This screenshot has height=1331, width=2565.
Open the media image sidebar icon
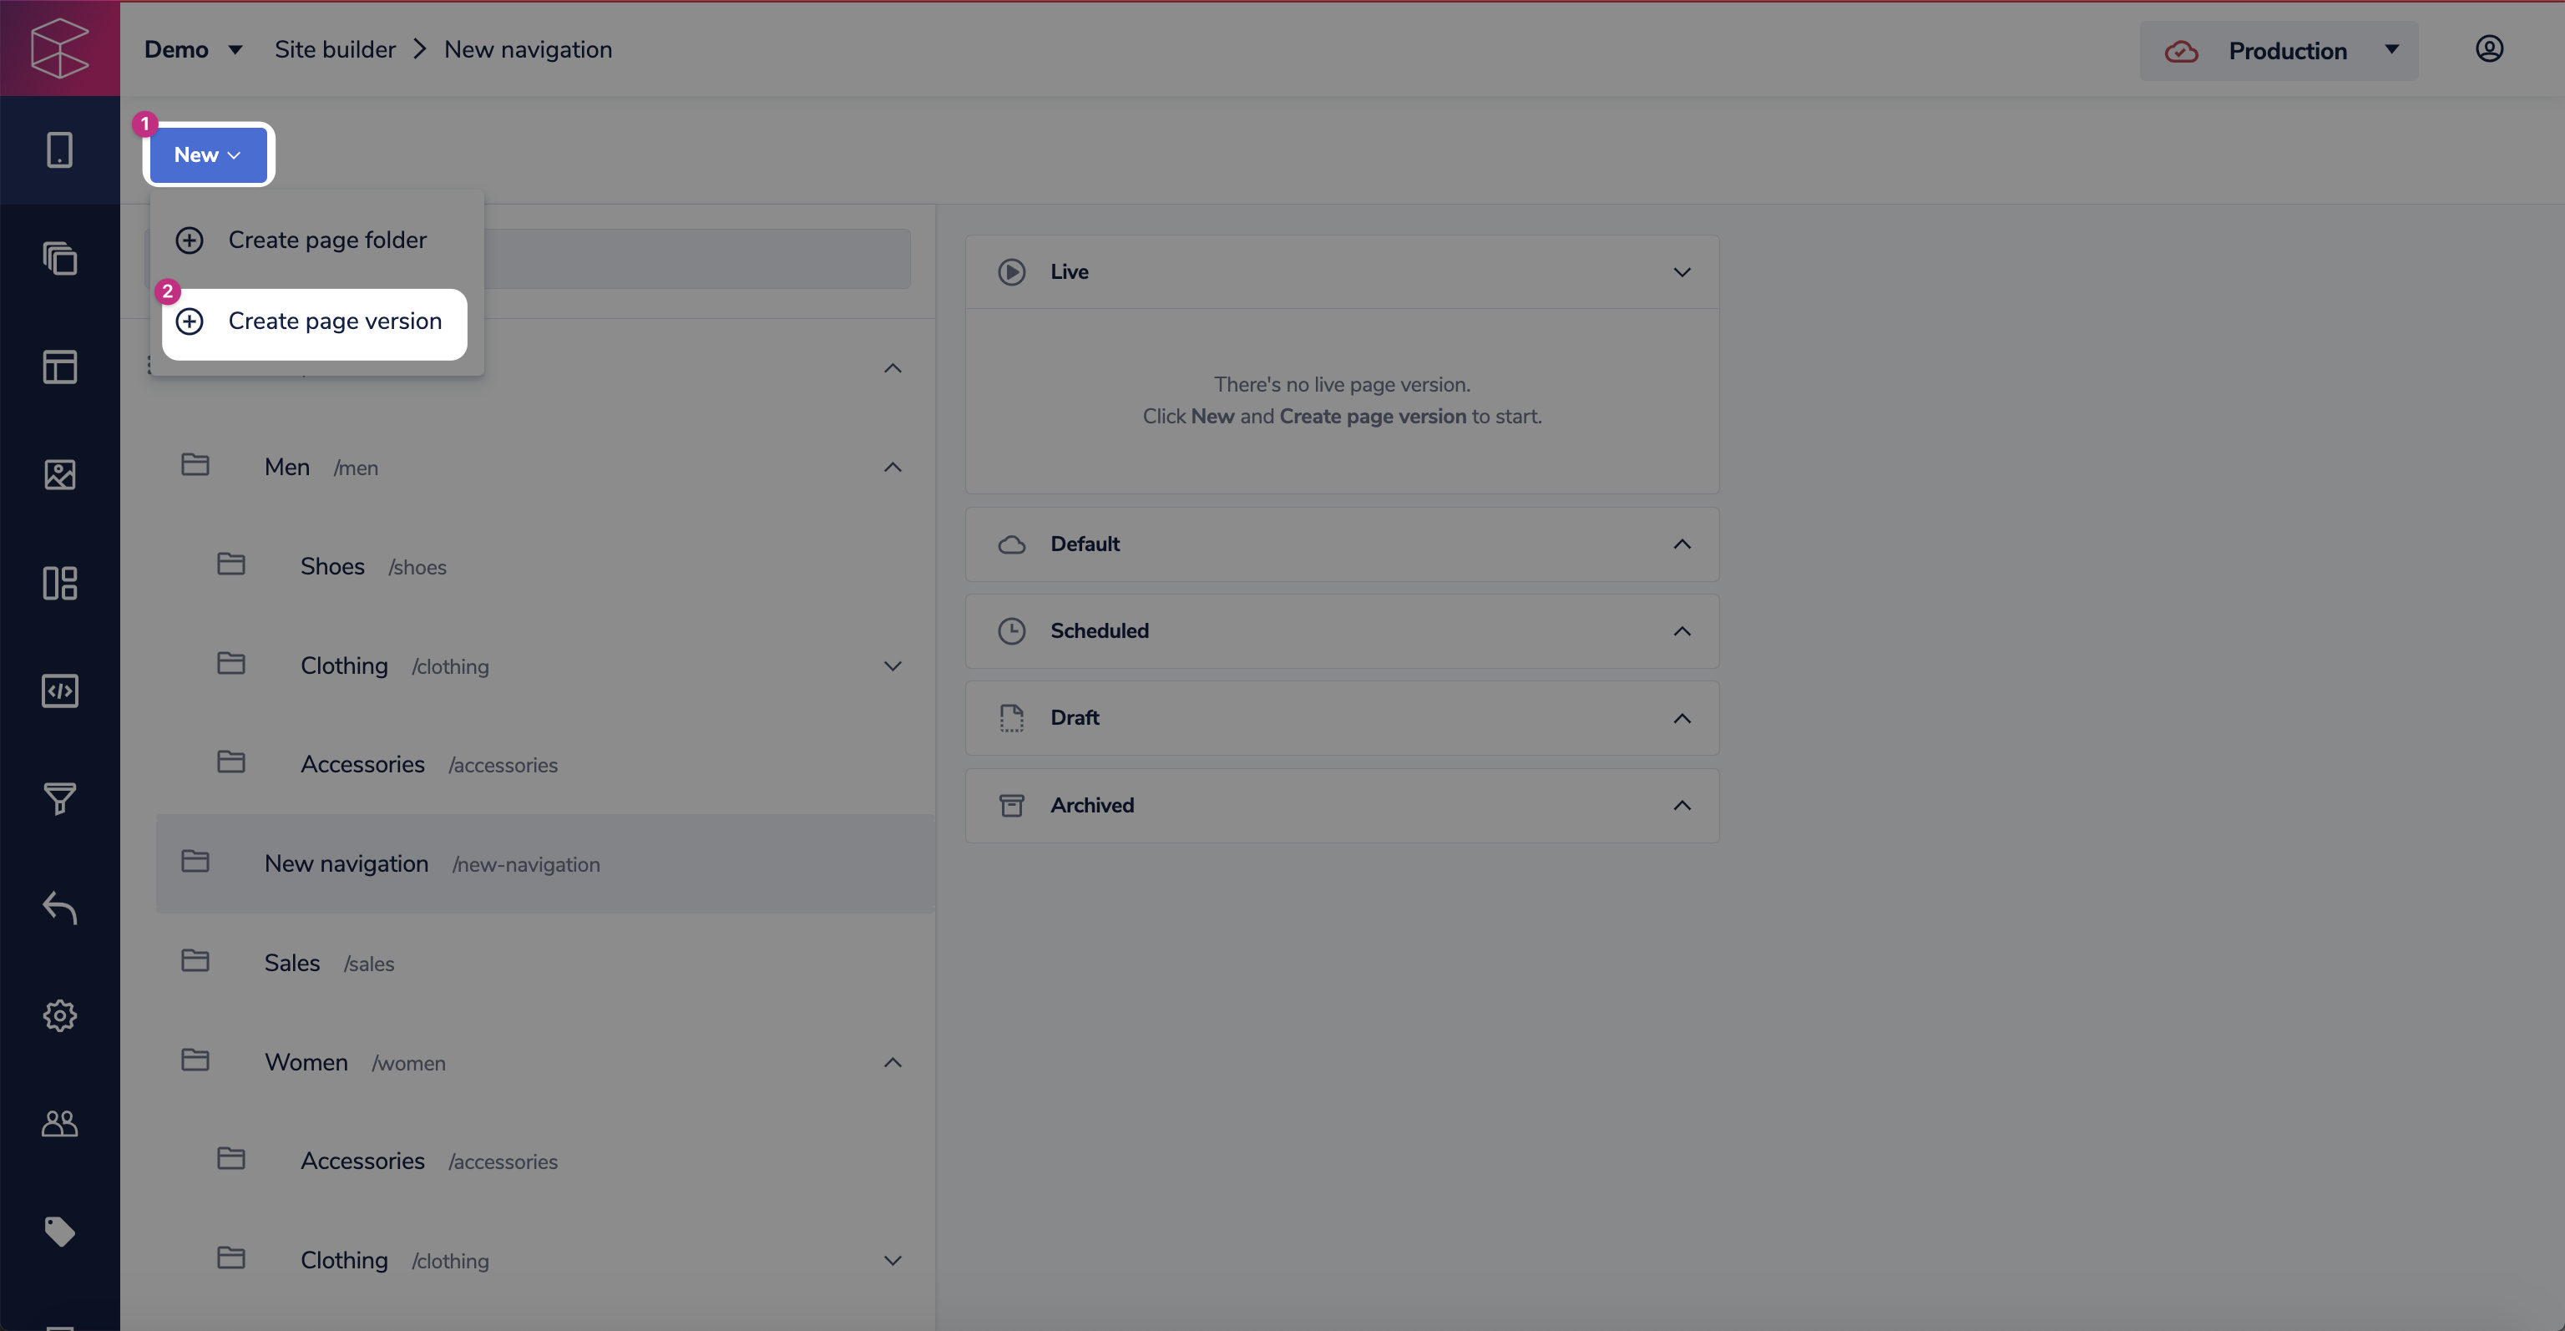(60, 475)
